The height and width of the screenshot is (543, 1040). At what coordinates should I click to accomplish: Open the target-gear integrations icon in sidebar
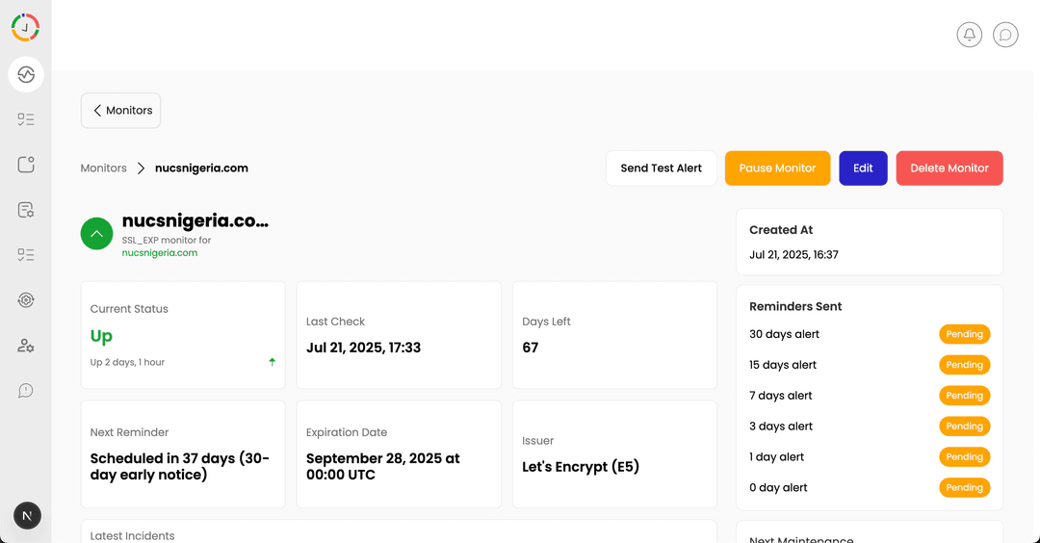(26, 300)
